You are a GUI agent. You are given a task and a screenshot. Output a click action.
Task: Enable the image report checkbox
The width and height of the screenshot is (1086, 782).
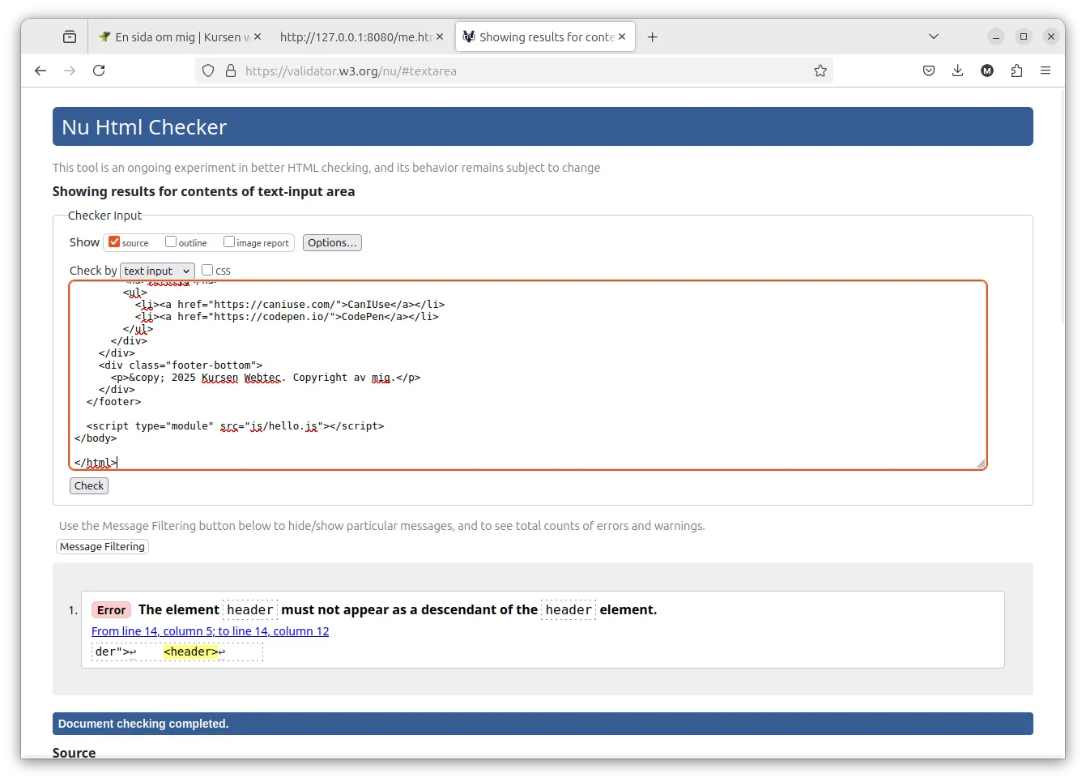pos(229,241)
